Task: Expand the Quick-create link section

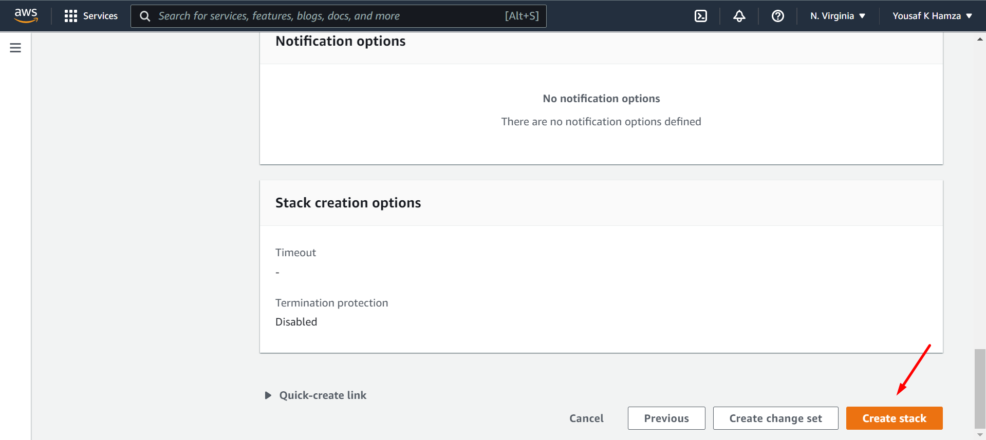Action: click(315, 395)
